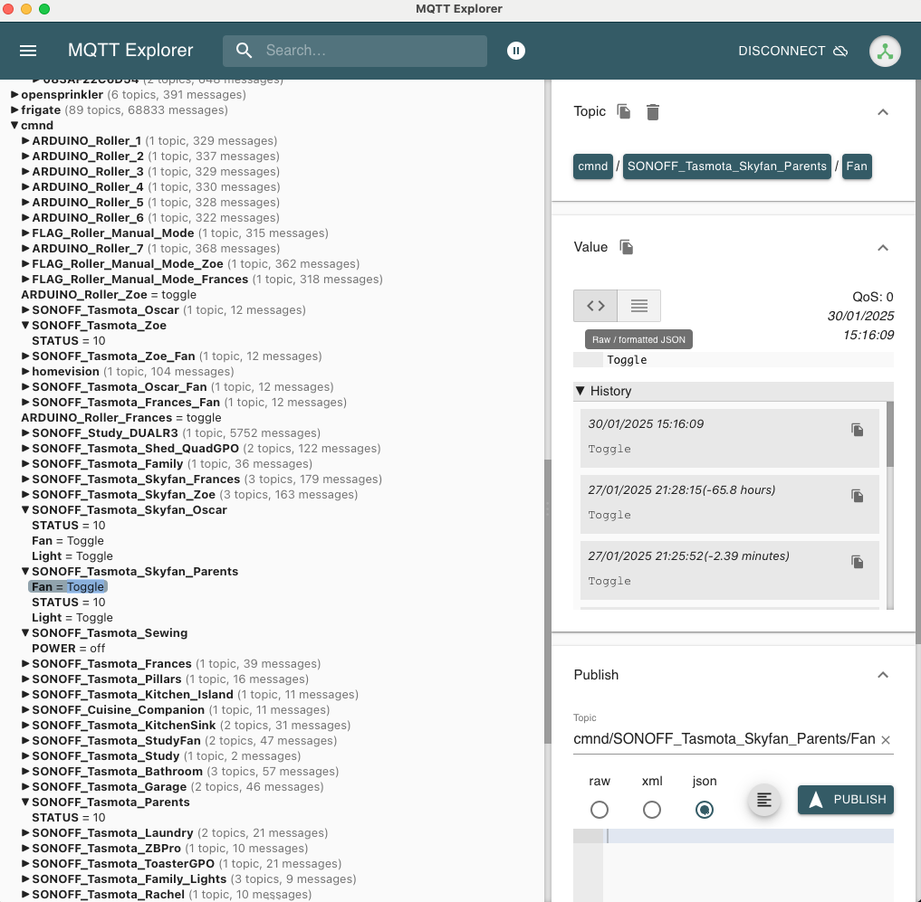Delete the selected topic with trash icon
The height and width of the screenshot is (902, 921).
point(653,111)
